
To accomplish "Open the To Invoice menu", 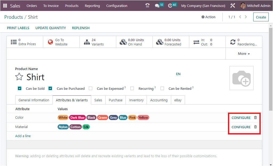I will 51,6.
